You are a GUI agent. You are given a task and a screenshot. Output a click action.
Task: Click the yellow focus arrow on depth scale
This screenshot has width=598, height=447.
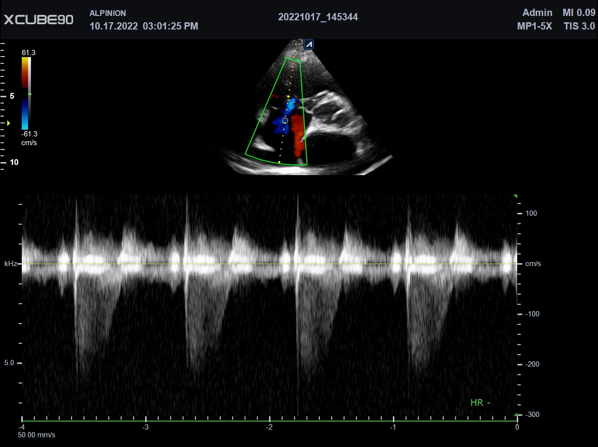tap(8, 123)
